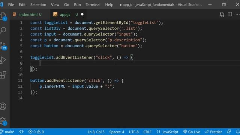Open the Extensions view icon

click(3, 75)
